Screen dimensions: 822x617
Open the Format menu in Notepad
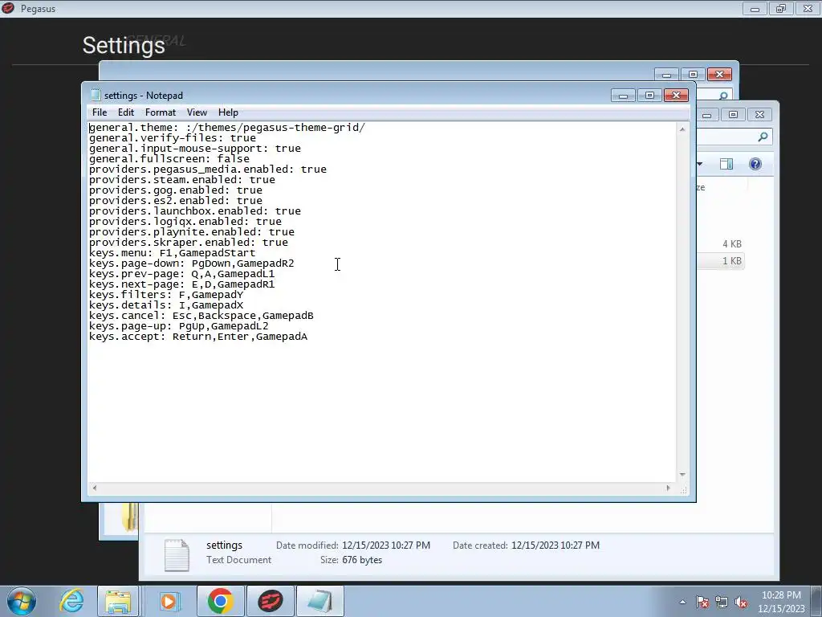tap(161, 112)
